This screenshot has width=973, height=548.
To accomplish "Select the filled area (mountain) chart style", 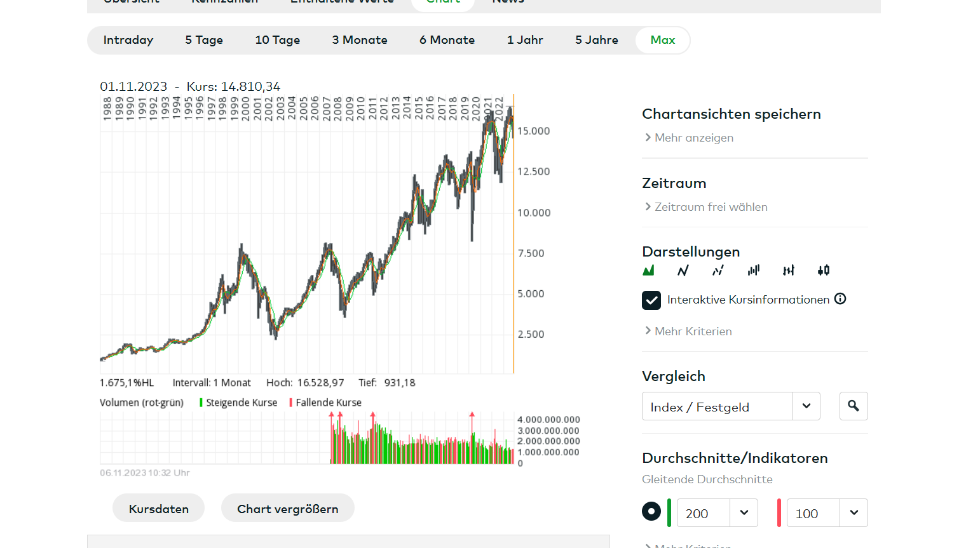I will pyautogui.click(x=648, y=271).
